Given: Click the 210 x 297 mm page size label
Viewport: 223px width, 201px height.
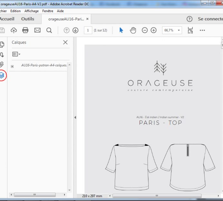Looking at the screenshot, I should 92,196.
